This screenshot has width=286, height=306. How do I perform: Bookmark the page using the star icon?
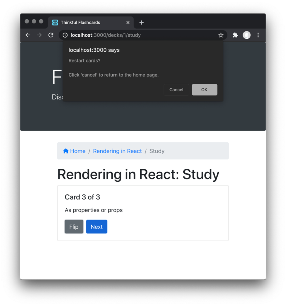pyautogui.click(x=221, y=35)
